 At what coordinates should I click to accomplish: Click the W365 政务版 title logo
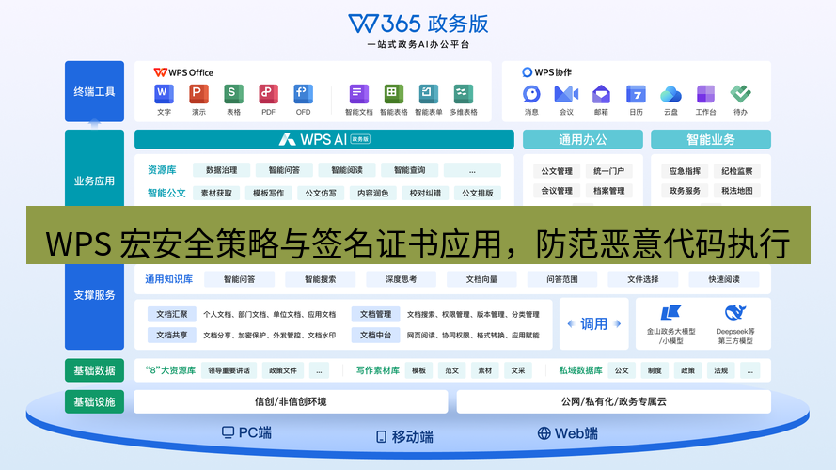coord(418,23)
